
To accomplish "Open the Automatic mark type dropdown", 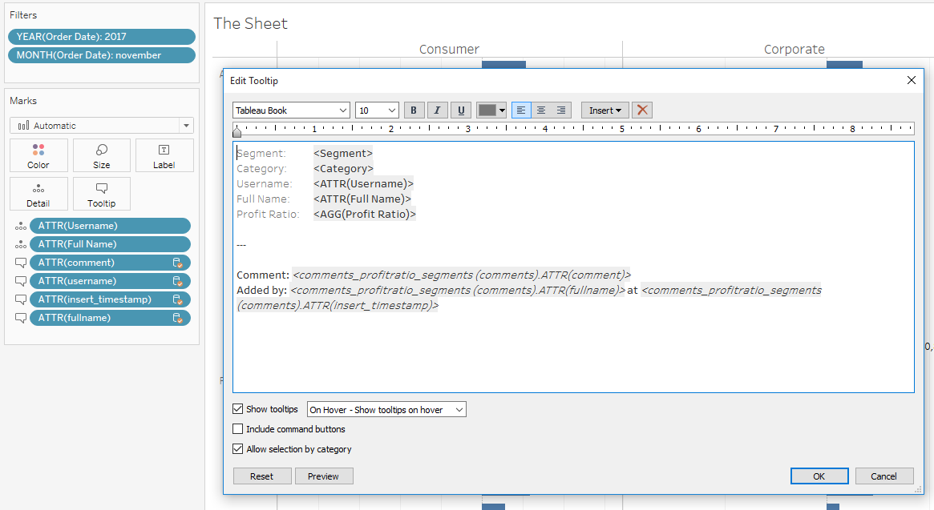I will (102, 126).
